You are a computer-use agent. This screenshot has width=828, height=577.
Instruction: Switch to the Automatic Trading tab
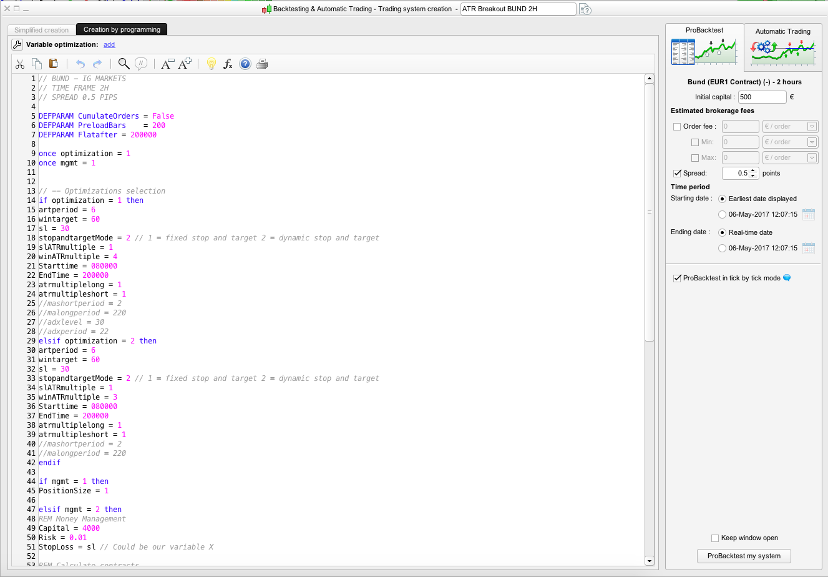pos(782,46)
